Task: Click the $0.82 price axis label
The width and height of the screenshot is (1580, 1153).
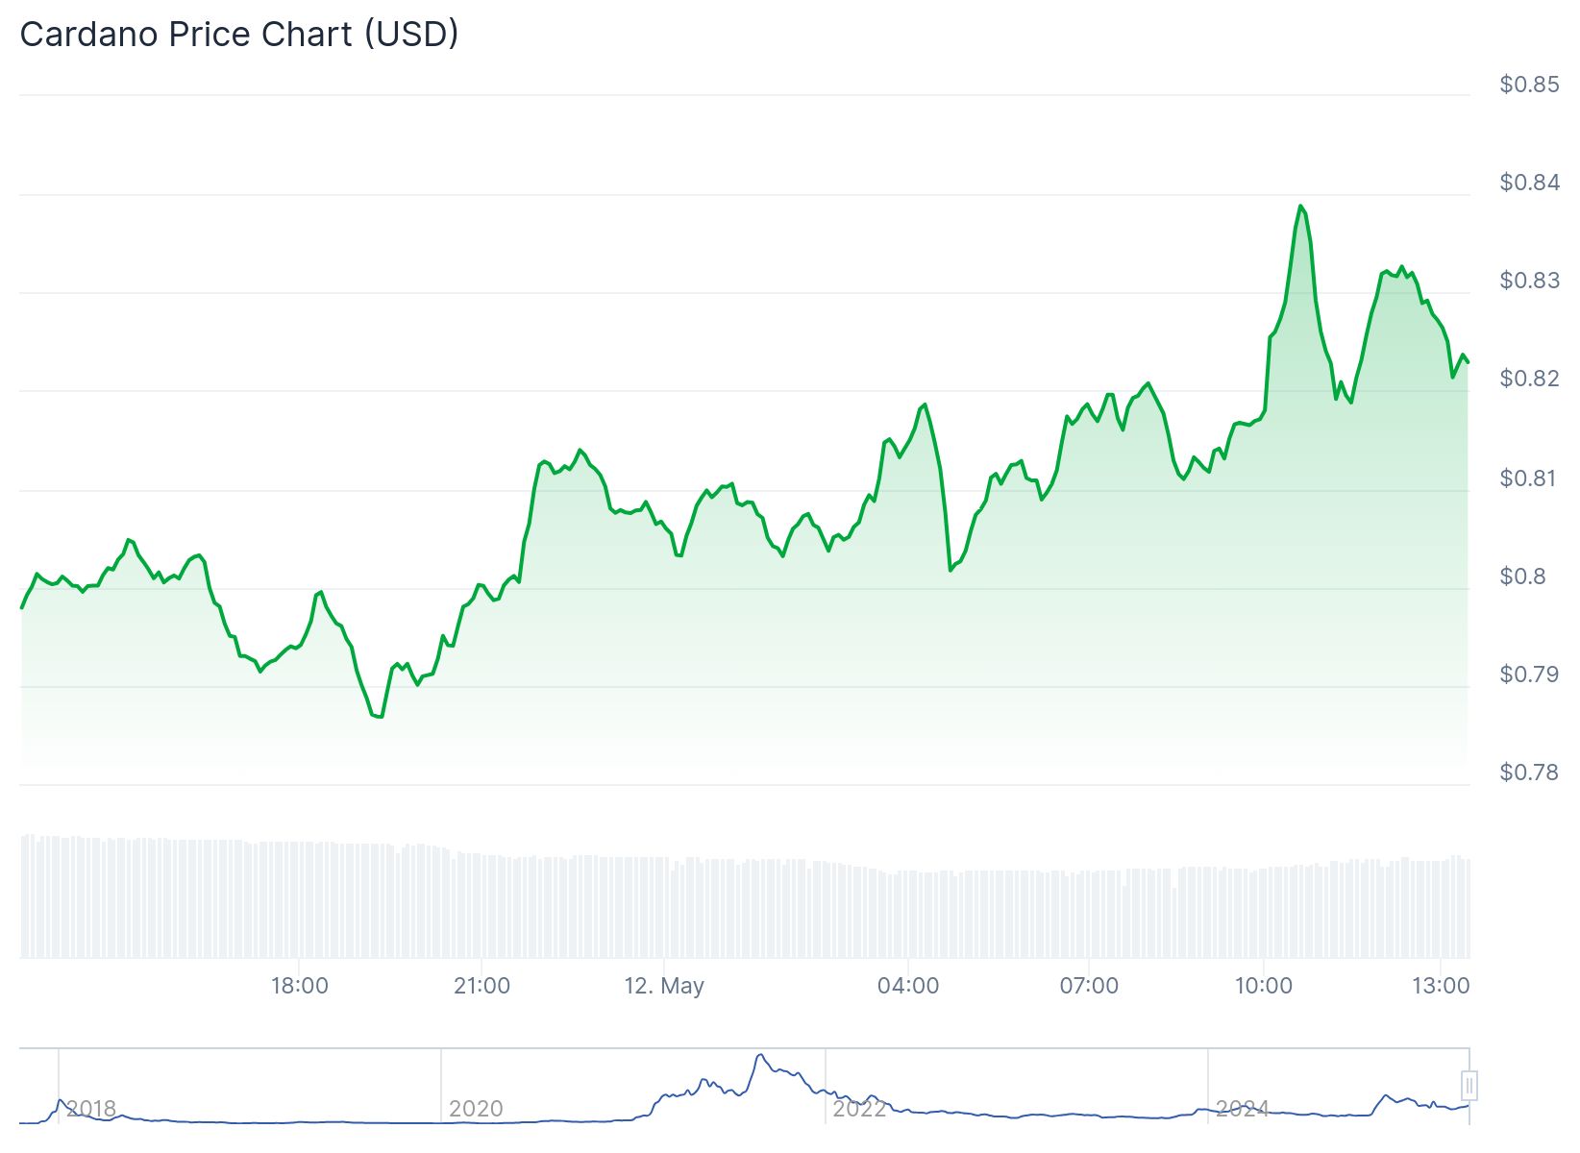Action: (1529, 379)
